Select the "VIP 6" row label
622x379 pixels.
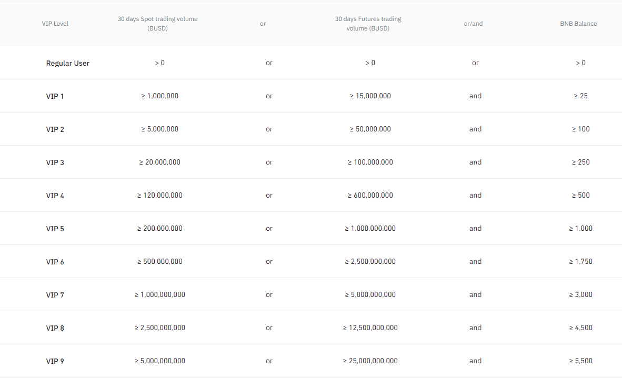(55, 262)
